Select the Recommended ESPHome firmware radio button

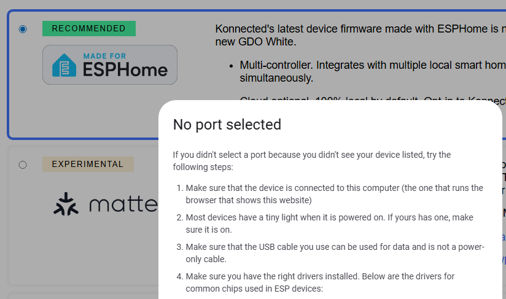(x=23, y=29)
